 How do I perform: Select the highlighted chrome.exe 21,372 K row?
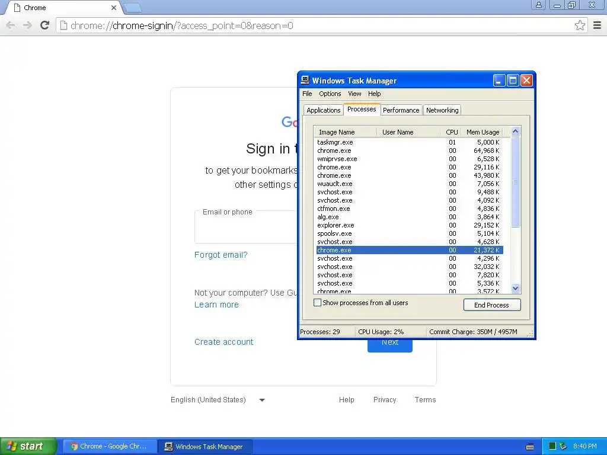pos(410,250)
